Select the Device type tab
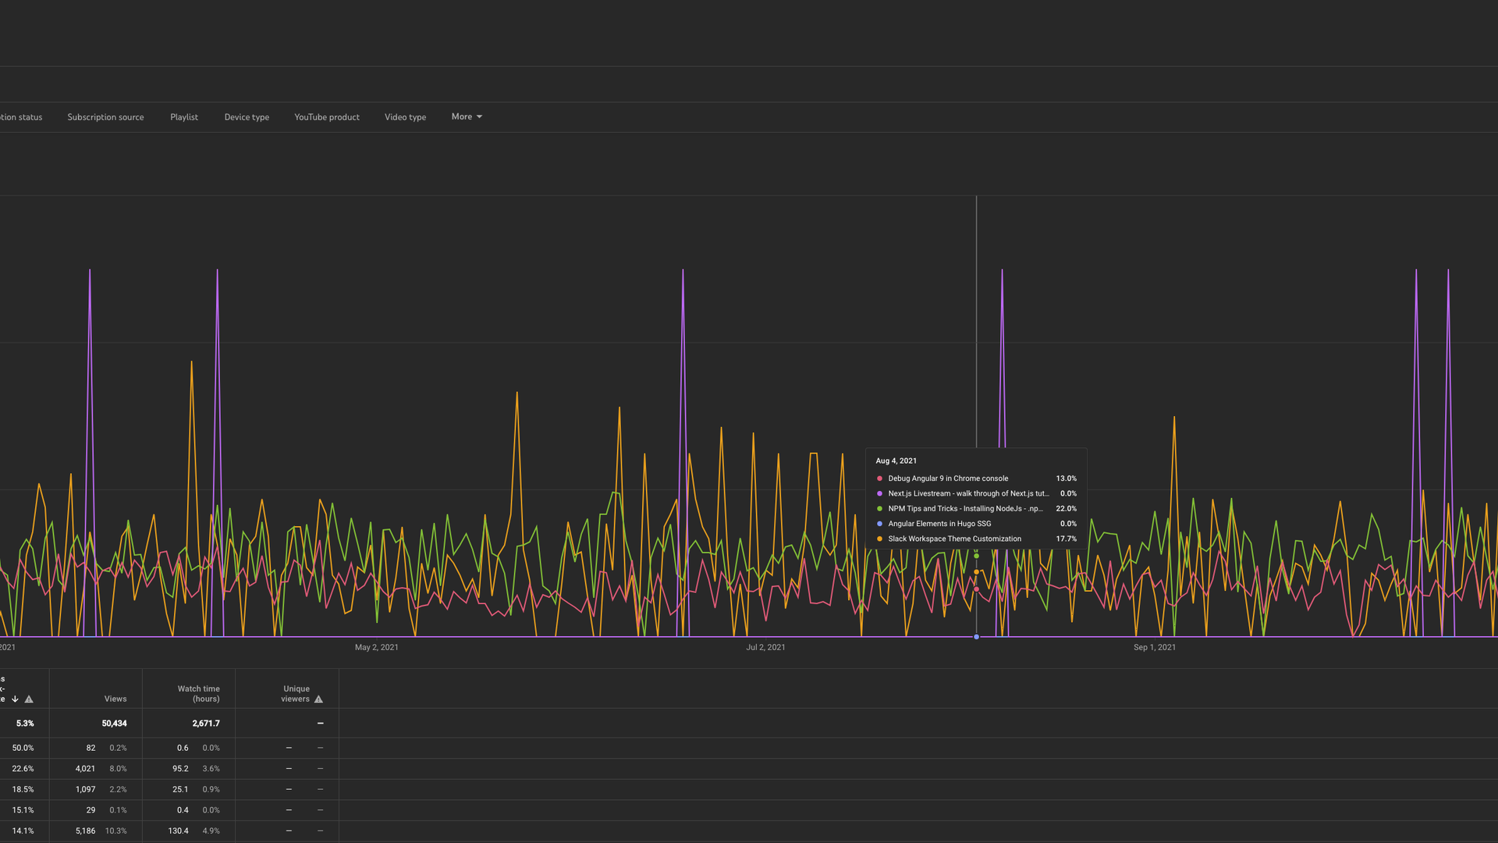This screenshot has height=843, width=1498. (x=247, y=117)
